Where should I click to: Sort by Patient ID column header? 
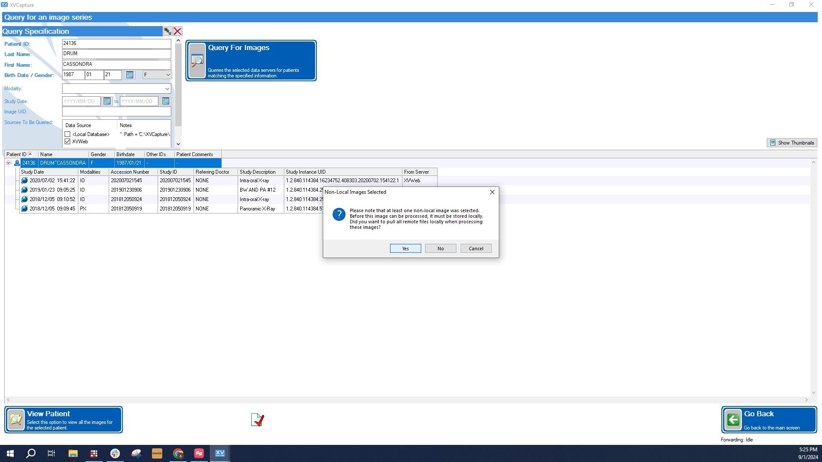tap(21, 154)
